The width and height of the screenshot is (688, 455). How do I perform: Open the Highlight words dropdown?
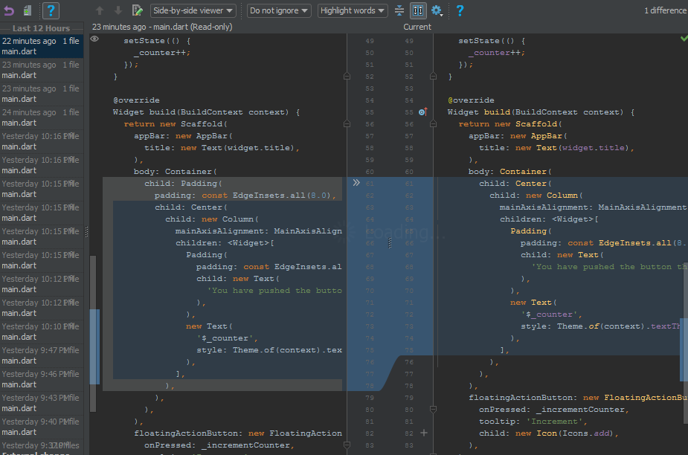[x=352, y=10]
